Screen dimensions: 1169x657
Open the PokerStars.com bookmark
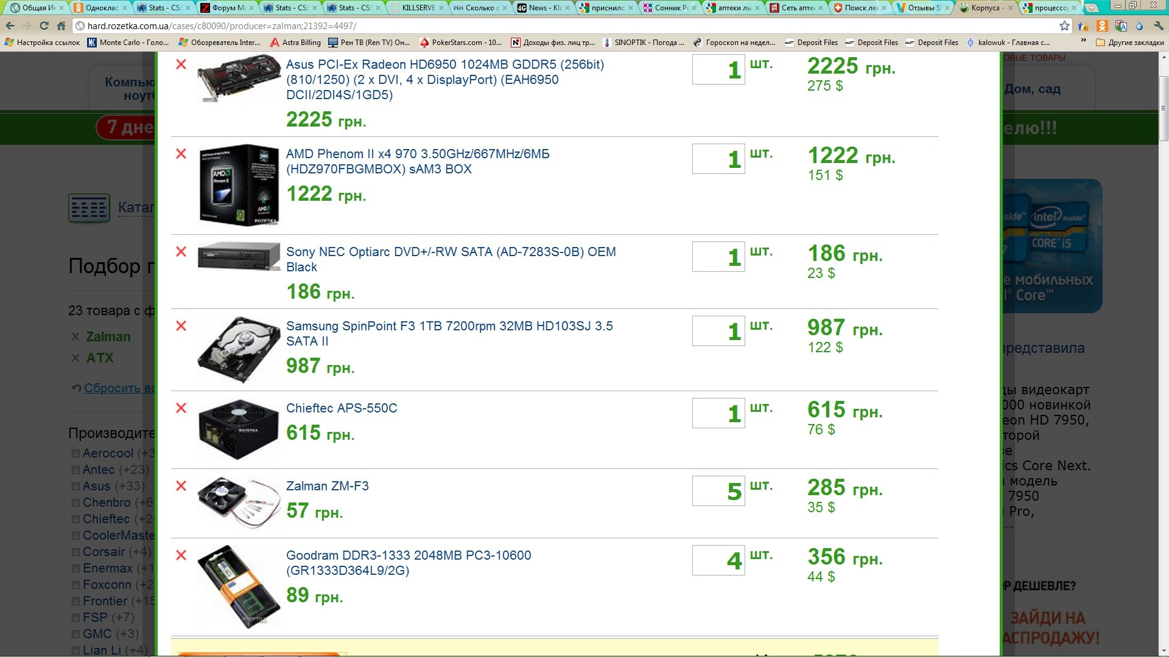click(462, 43)
